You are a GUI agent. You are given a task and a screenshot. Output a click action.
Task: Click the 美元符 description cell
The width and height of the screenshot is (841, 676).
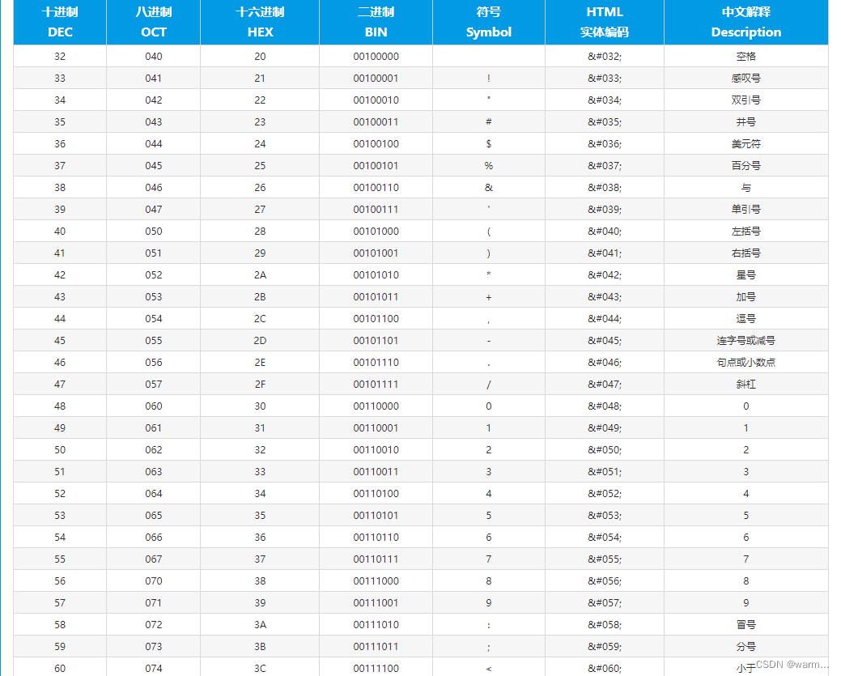pos(746,144)
